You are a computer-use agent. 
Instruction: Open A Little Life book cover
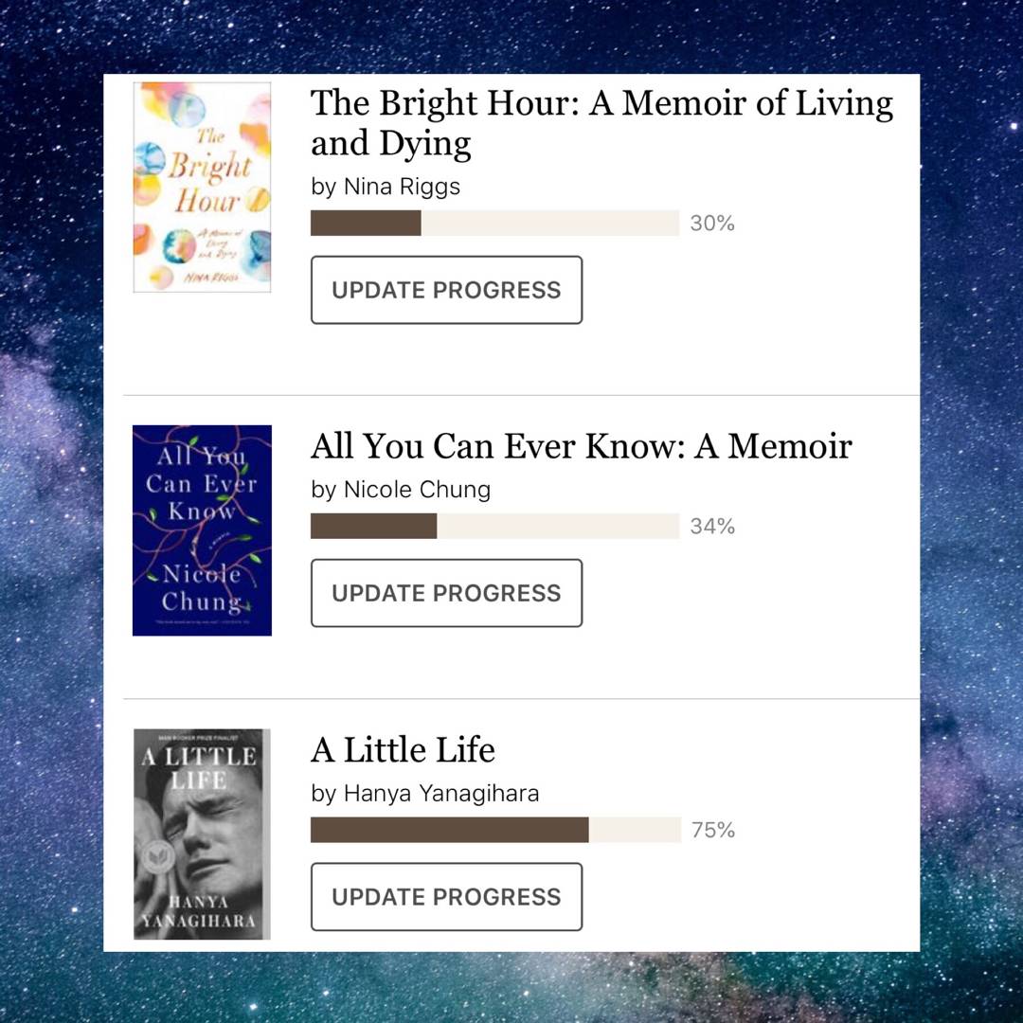point(202,834)
